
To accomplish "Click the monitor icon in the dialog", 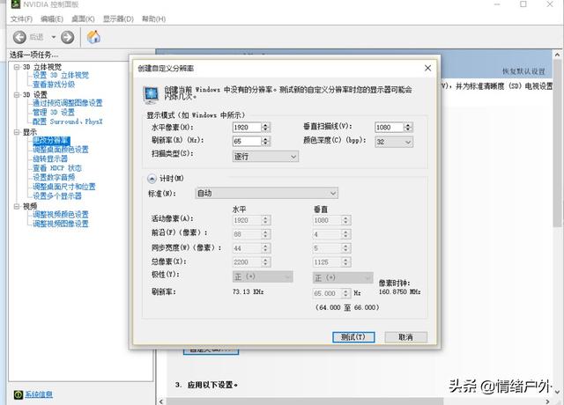I will (x=151, y=94).
